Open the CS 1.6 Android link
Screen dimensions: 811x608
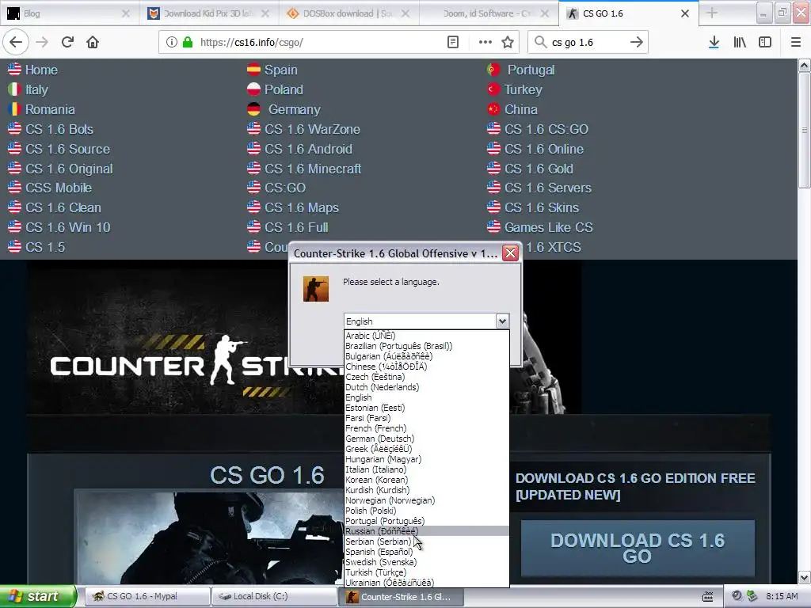[x=308, y=149]
